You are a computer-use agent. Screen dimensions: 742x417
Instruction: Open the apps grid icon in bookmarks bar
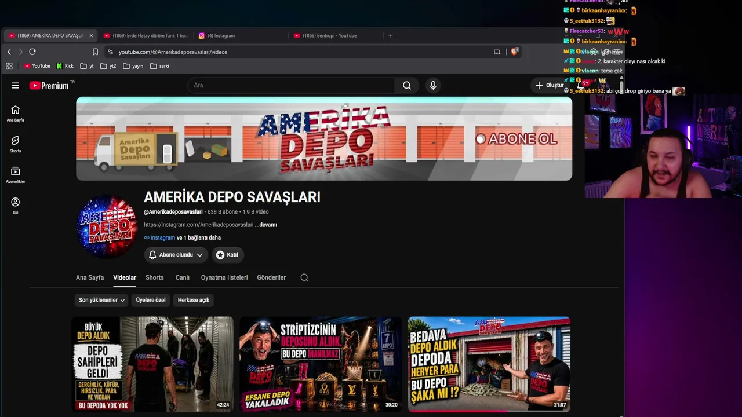point(9,66)
